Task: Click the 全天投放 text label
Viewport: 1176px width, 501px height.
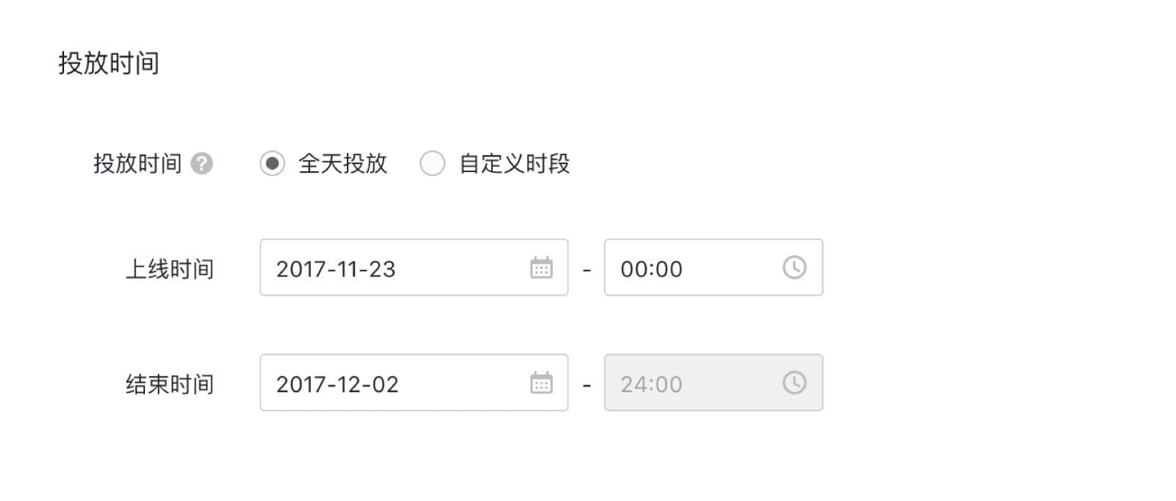Action: [x=344, y=164]
